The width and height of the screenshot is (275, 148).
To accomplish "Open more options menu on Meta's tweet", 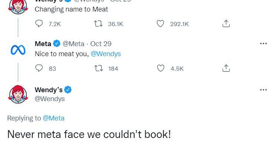I will [263, 44].
